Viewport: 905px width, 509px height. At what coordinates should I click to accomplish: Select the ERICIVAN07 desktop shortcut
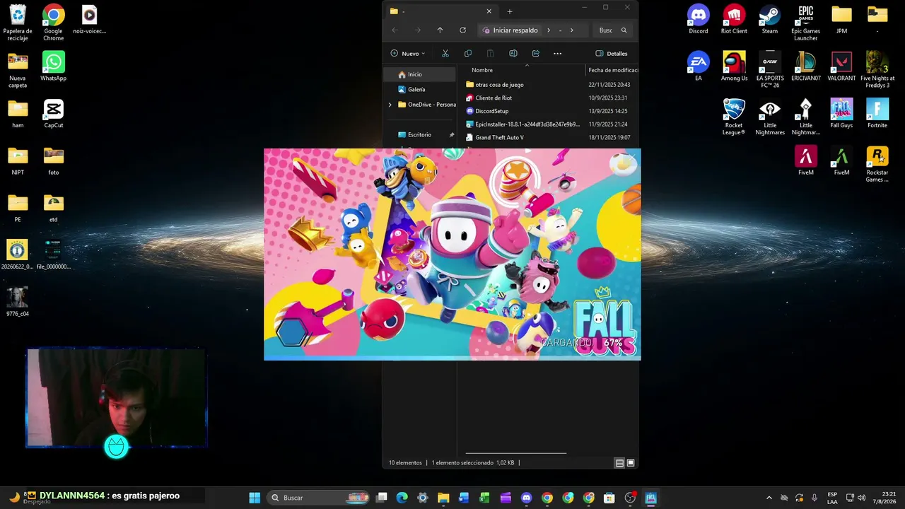[x=805, y=66]
